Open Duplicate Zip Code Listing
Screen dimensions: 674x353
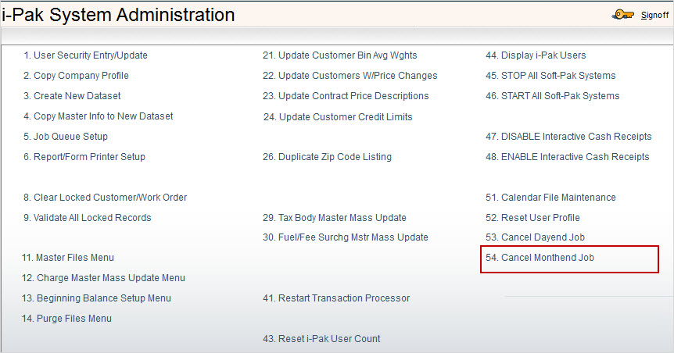pyautogui.click(x=327, y=157)
